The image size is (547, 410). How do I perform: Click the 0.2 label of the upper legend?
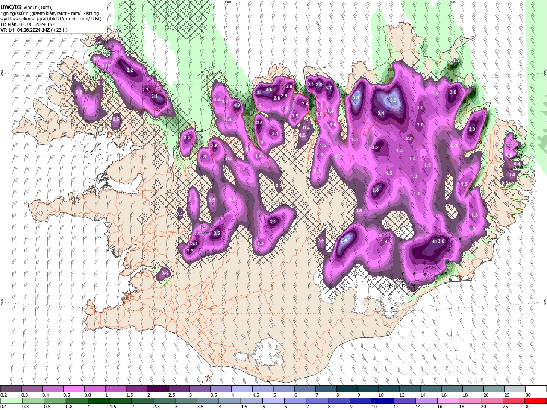(x=3, y=395)
